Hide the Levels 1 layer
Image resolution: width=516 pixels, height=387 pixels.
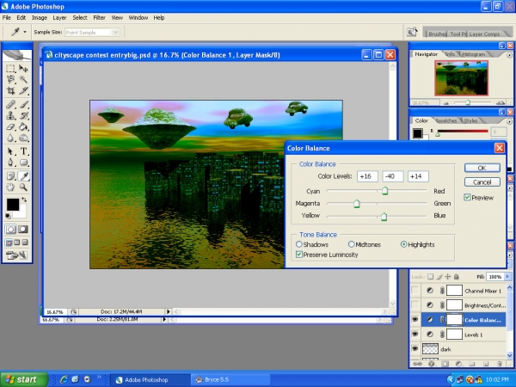click(415, 335)
